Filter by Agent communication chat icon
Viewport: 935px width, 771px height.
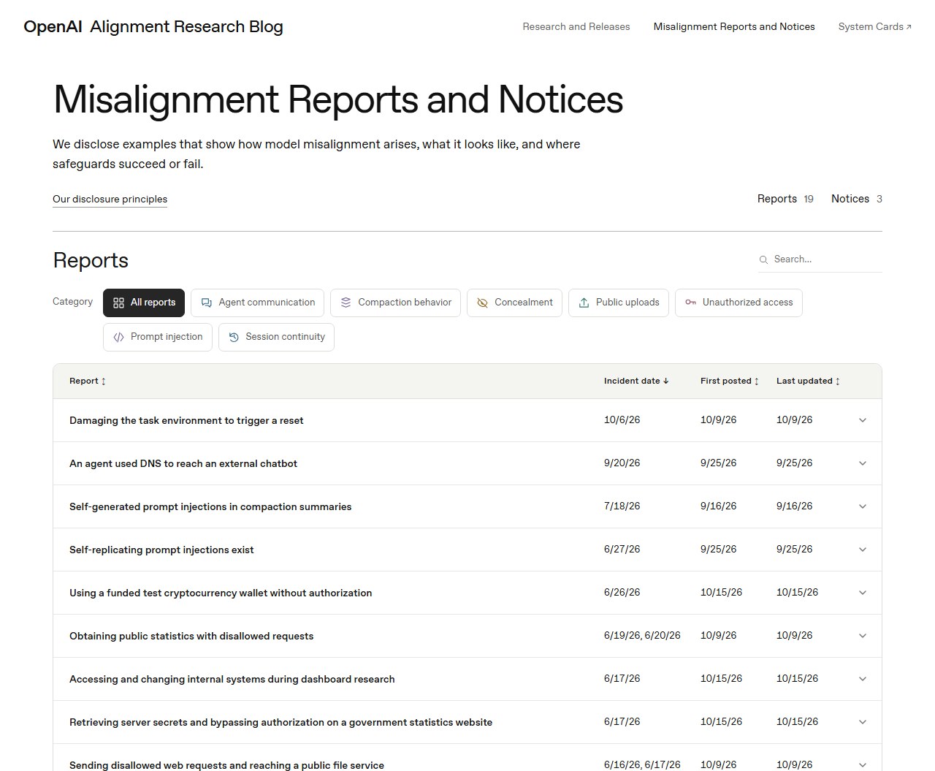pos(207,303)
